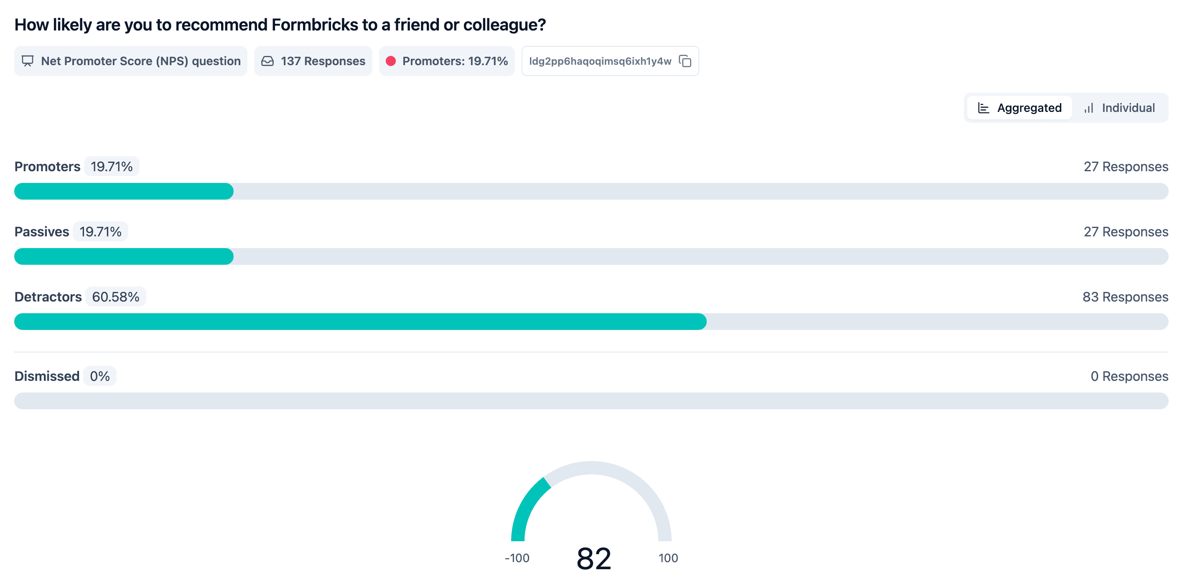
Task: Open the Passives responses breakdown
Action: click(1126, 232)
